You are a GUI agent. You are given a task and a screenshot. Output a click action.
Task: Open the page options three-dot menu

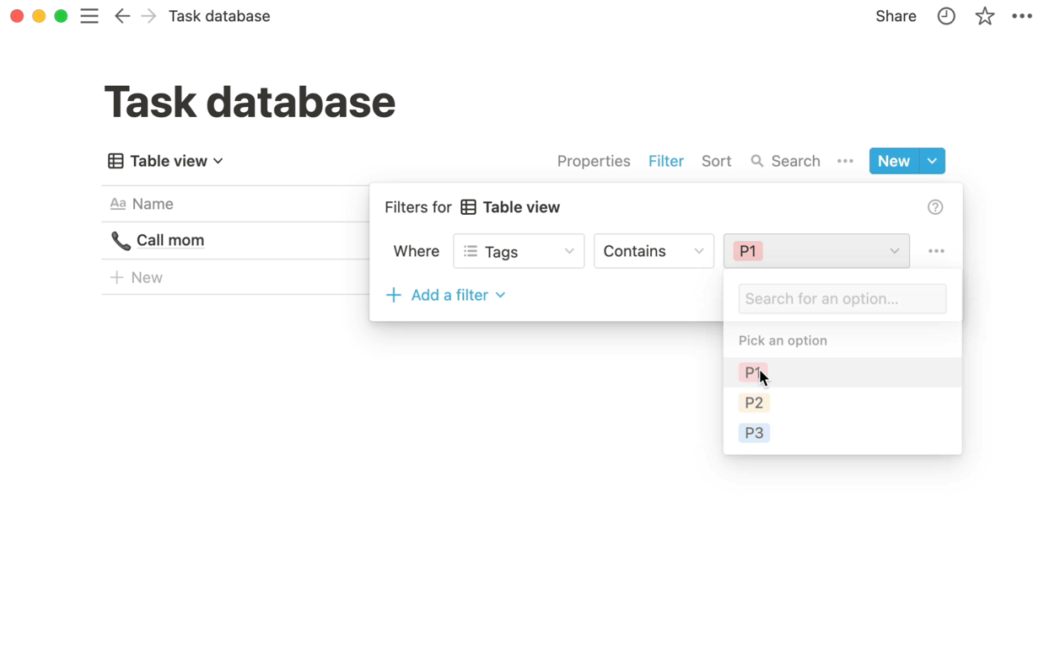[x=1022, y=16]
